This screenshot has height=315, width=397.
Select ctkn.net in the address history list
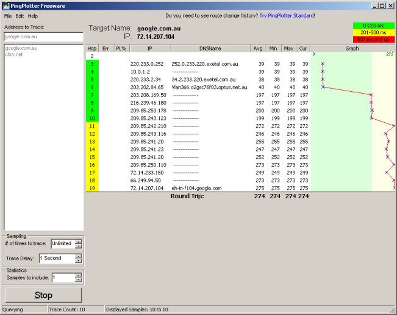click(x=14, y=54)
